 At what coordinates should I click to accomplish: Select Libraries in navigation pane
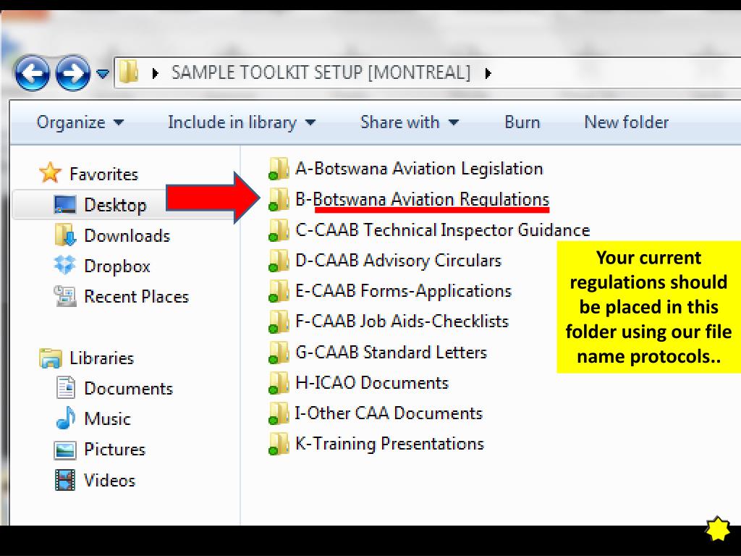[101, 358]
